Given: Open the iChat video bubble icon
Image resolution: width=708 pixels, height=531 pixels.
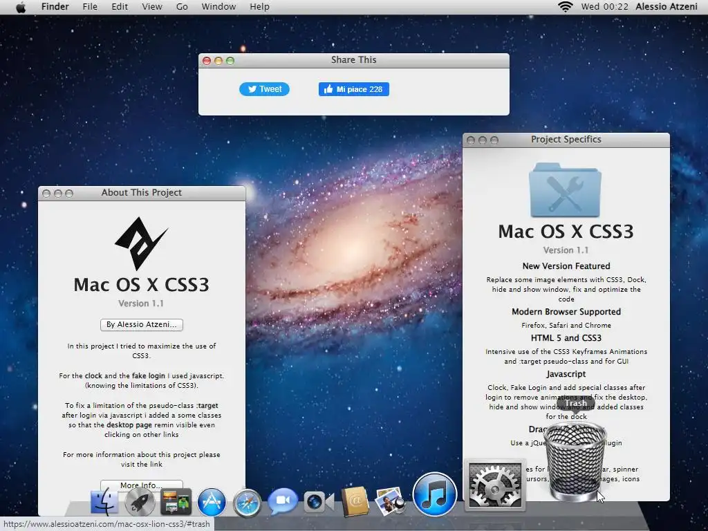Looking at the screenshot, I should [x=283, y=501].
